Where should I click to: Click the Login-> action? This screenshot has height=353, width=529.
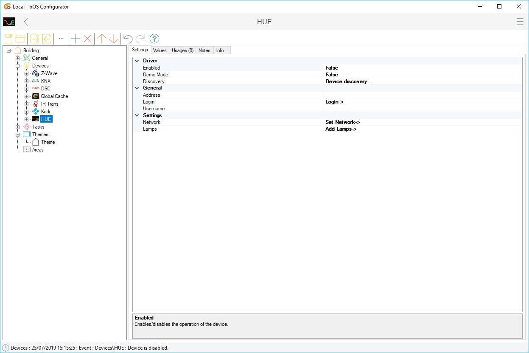(334, 102)
